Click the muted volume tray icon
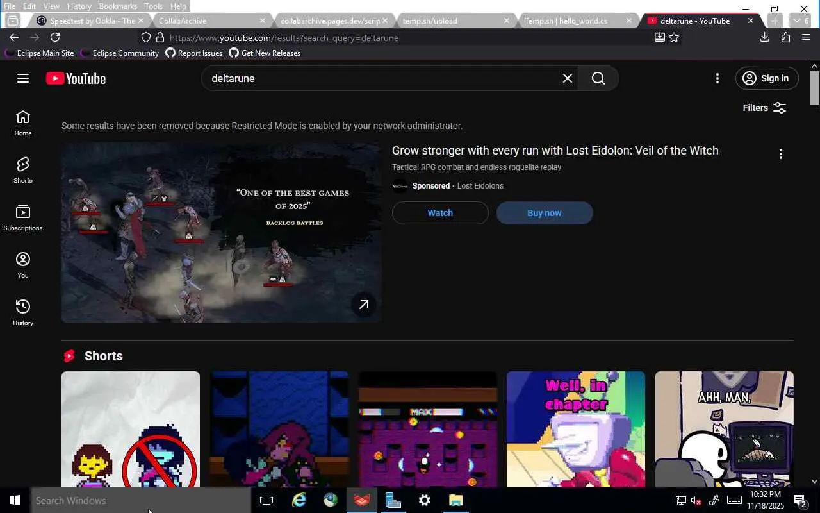Image resolution: width=820 pixels, height=513 pixels. (x=696, y=501)
